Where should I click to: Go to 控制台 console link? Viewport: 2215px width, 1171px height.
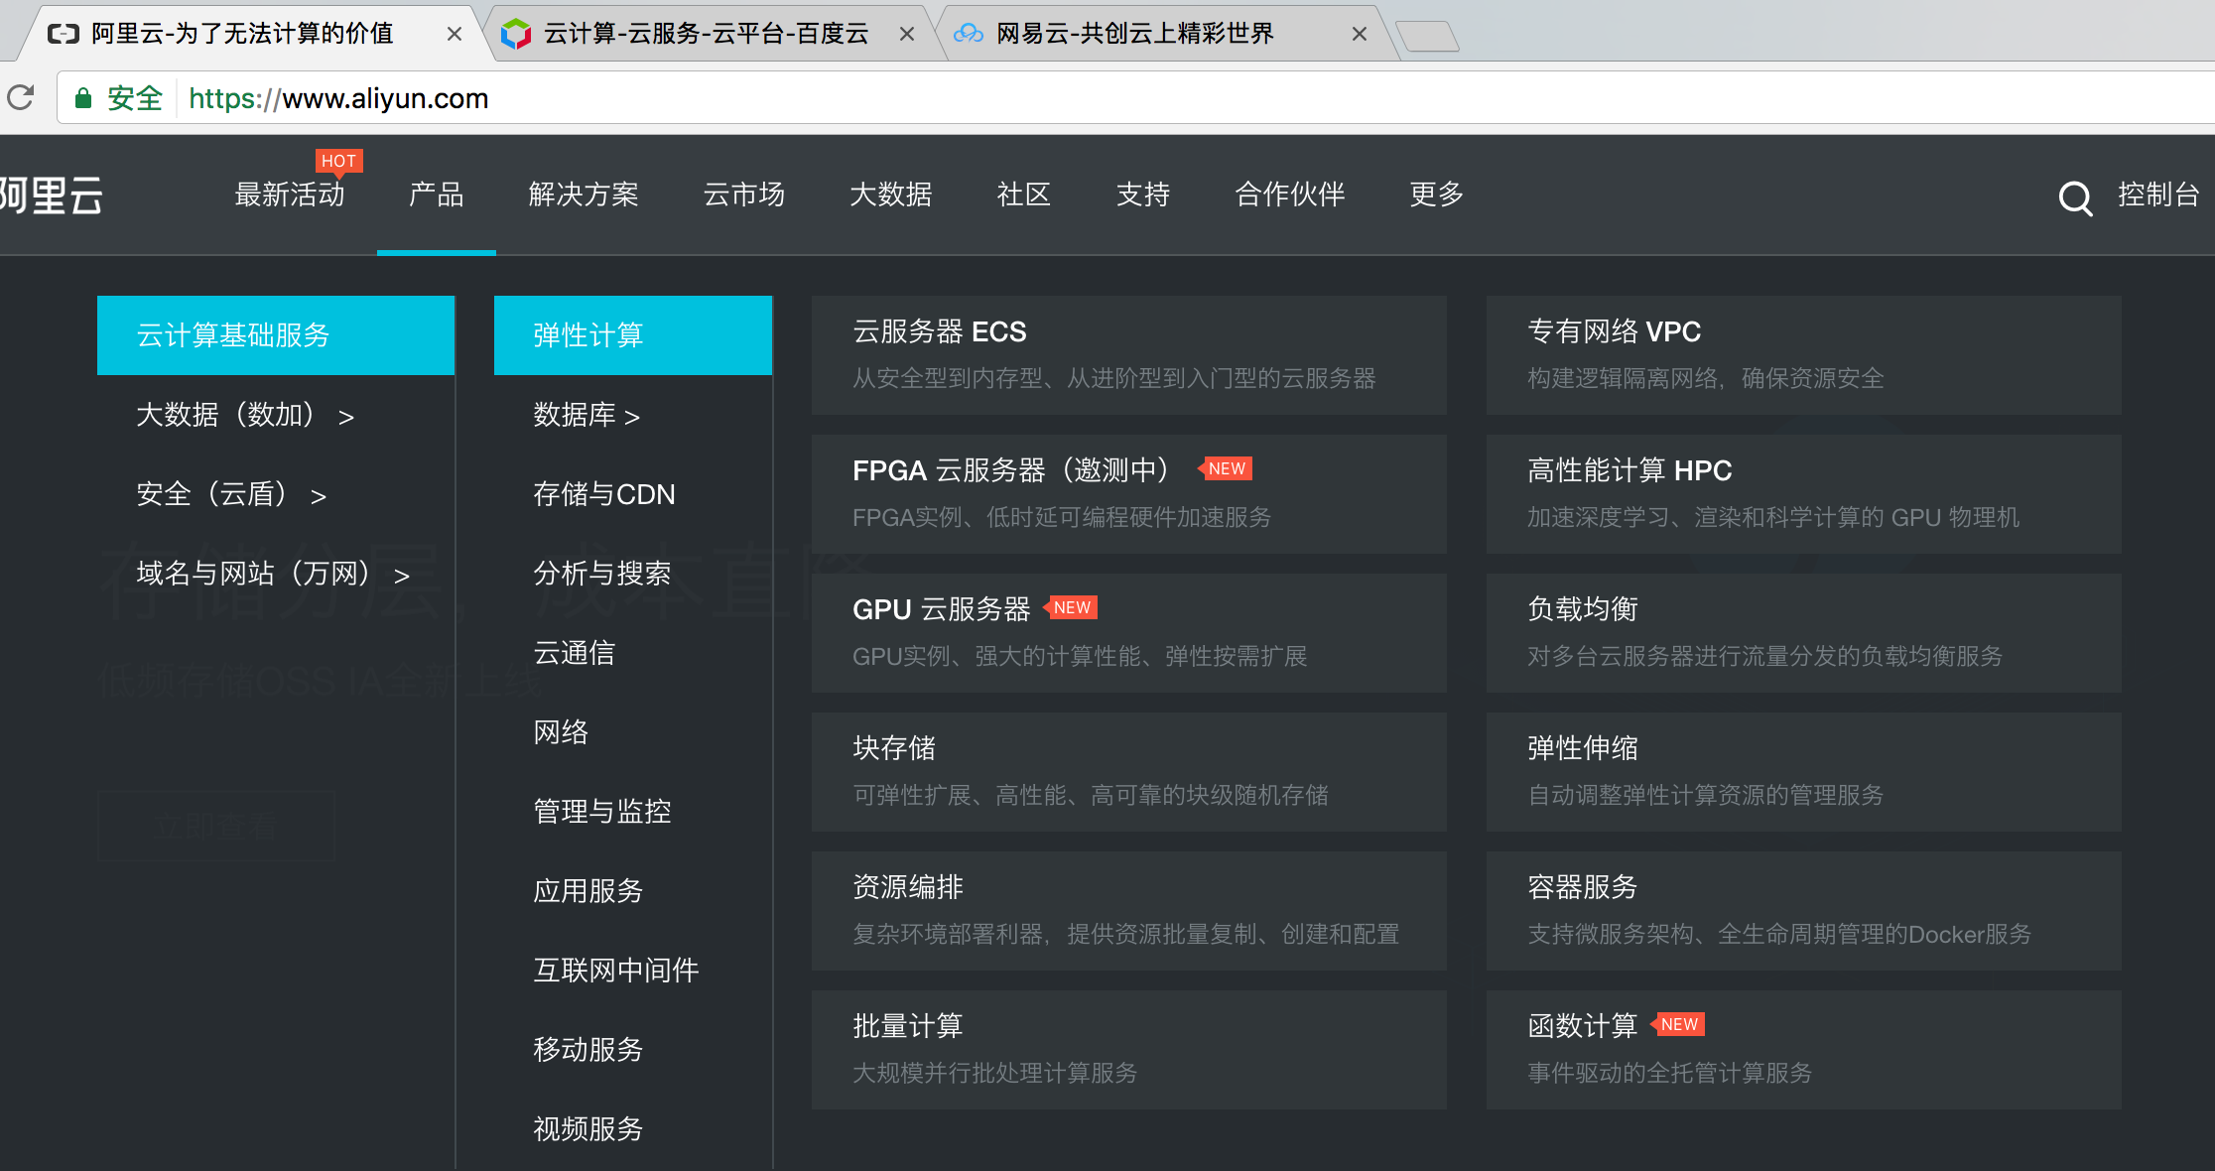(2158, 195)
